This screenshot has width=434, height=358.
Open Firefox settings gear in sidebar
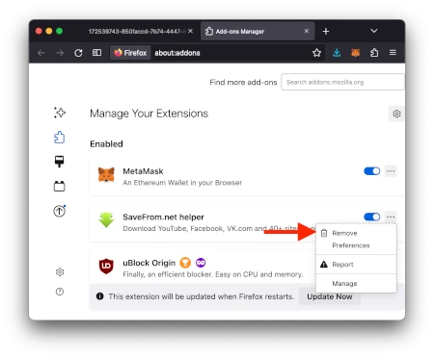coord(60,272)
